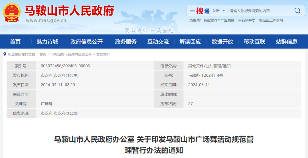
Task: Open the 站群信息 navigation item
Action: tap(287, 41)
